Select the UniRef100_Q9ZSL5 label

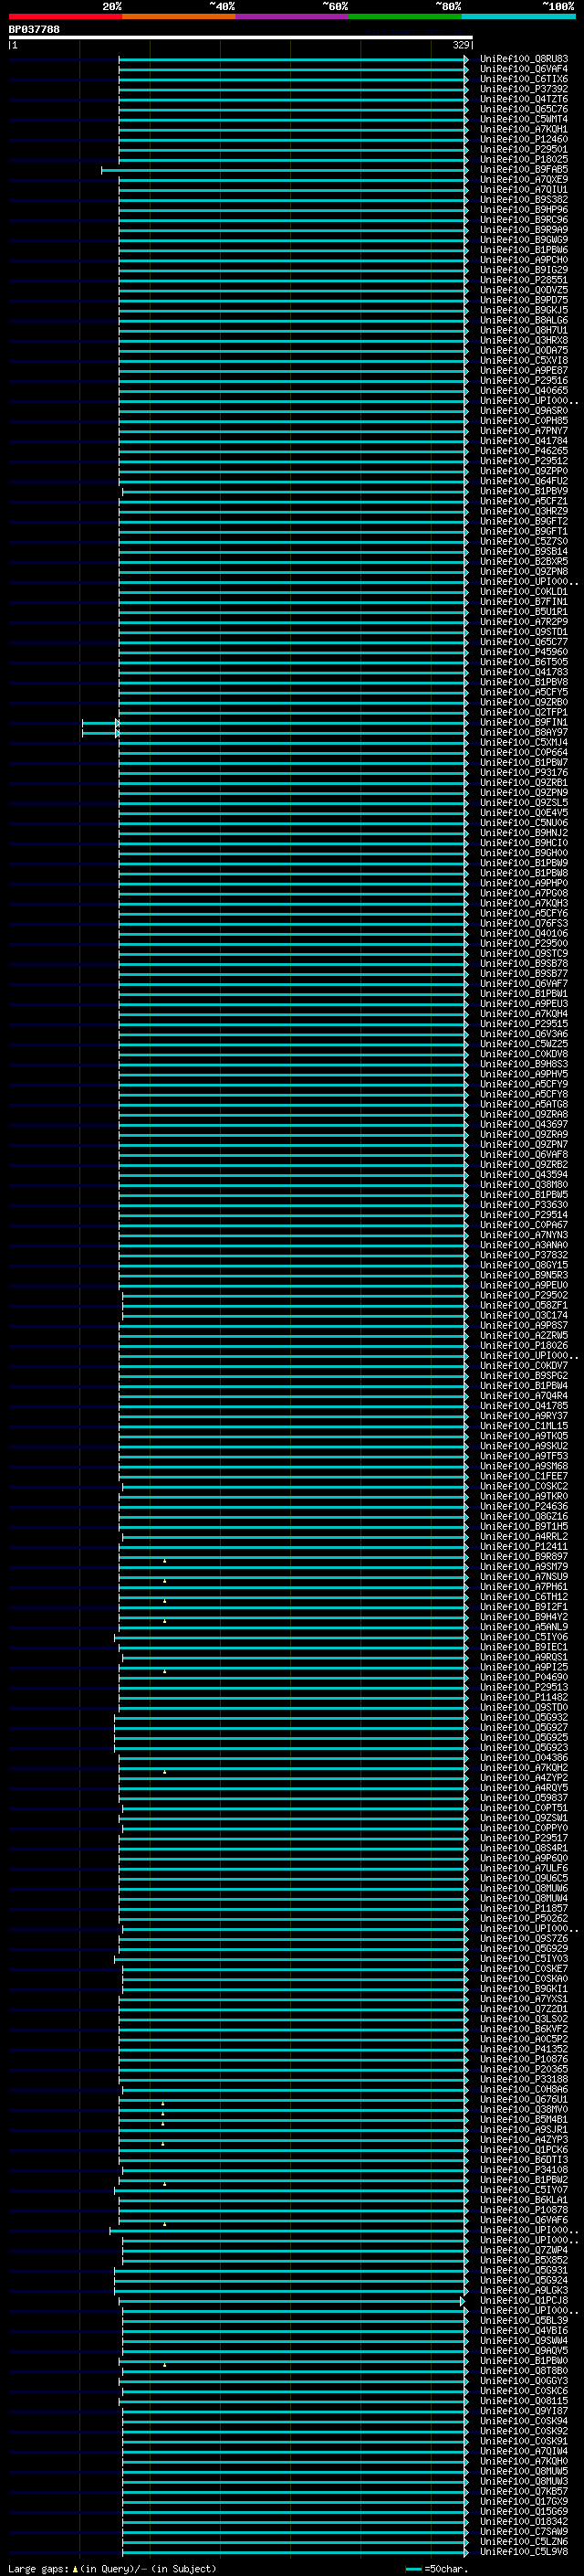524,802
